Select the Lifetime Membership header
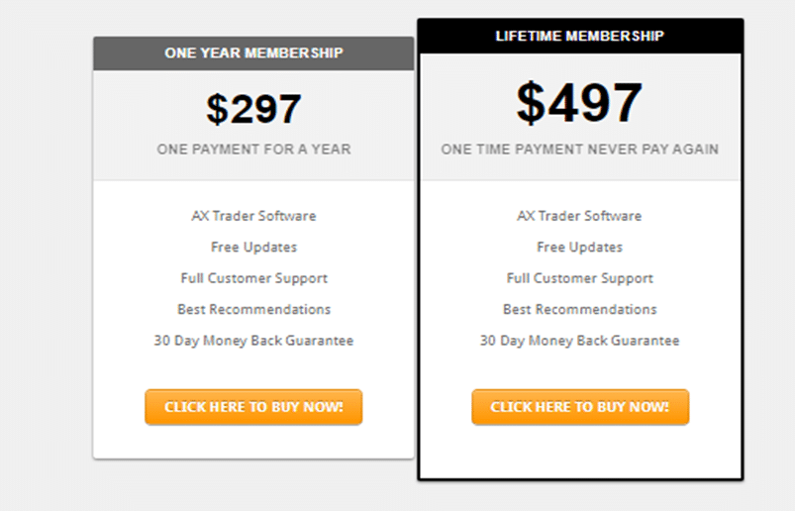Image resolution: width=795 pixels, height=511 pixels. [580, 36]
